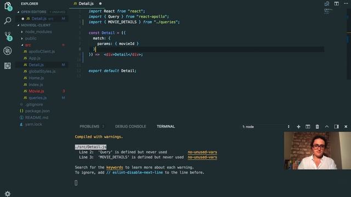Viewport: 351px width, 197px height.
Task: Click the webcam video thumbnail
Action: tap(318, 150)
